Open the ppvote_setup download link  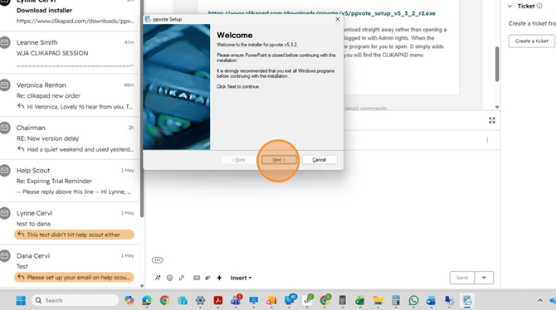point(322,13)
